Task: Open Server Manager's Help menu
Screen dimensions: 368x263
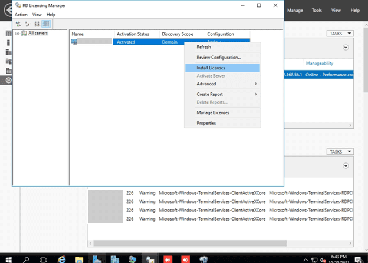Action: [x=355, y=11]
